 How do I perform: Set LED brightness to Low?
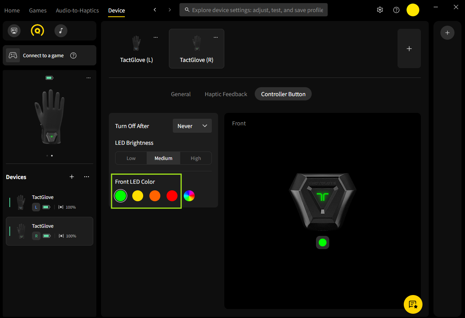pyautogui.click(x=131, y=158)
